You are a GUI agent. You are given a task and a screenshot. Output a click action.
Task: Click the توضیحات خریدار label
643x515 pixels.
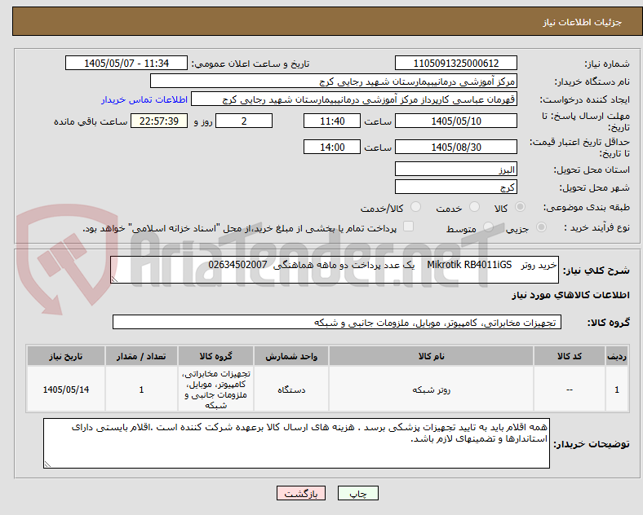pos(592,444)
